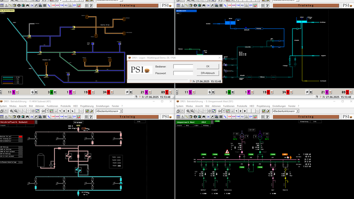Open Protokolle menu in HKW Südwest window
Image resolution: width=354 pixels, height=199 pixels.
point(65,106)
